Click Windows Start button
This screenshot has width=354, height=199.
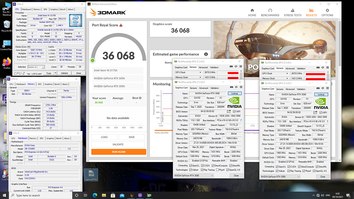tap(4, 195)
